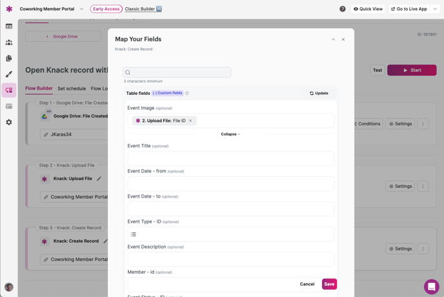This screenshot has width=444, height=297.
Task: Switch to the Set schedule tab
Action: pyautogui.click(x=72, y=88)
